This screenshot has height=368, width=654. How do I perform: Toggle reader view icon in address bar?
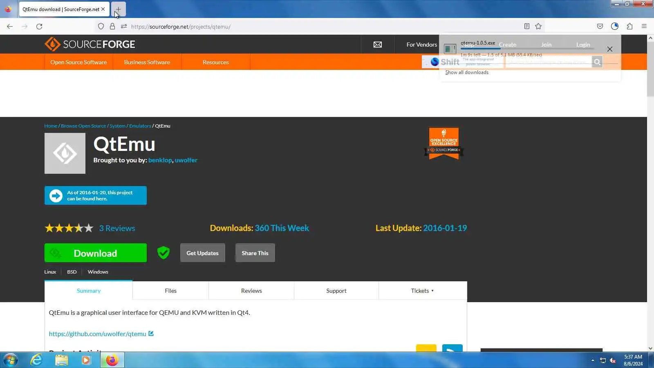pos(527,27)
